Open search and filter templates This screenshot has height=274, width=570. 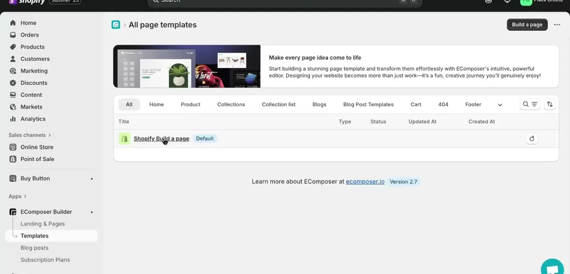point(530,104)
